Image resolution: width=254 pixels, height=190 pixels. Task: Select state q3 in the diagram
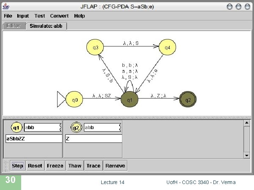click(95, 47)
